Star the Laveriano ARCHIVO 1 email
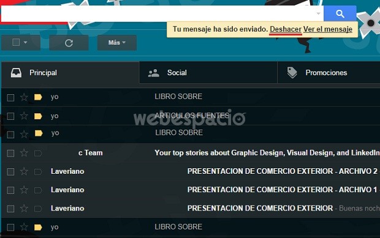The width and height of the screenshot is (380, 238). (24, 190)
